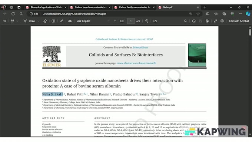The height and width of the screenshot is (142, 252).
Task: Close the Carbon based nanomaterials tab
Action: tap(110, 7)
